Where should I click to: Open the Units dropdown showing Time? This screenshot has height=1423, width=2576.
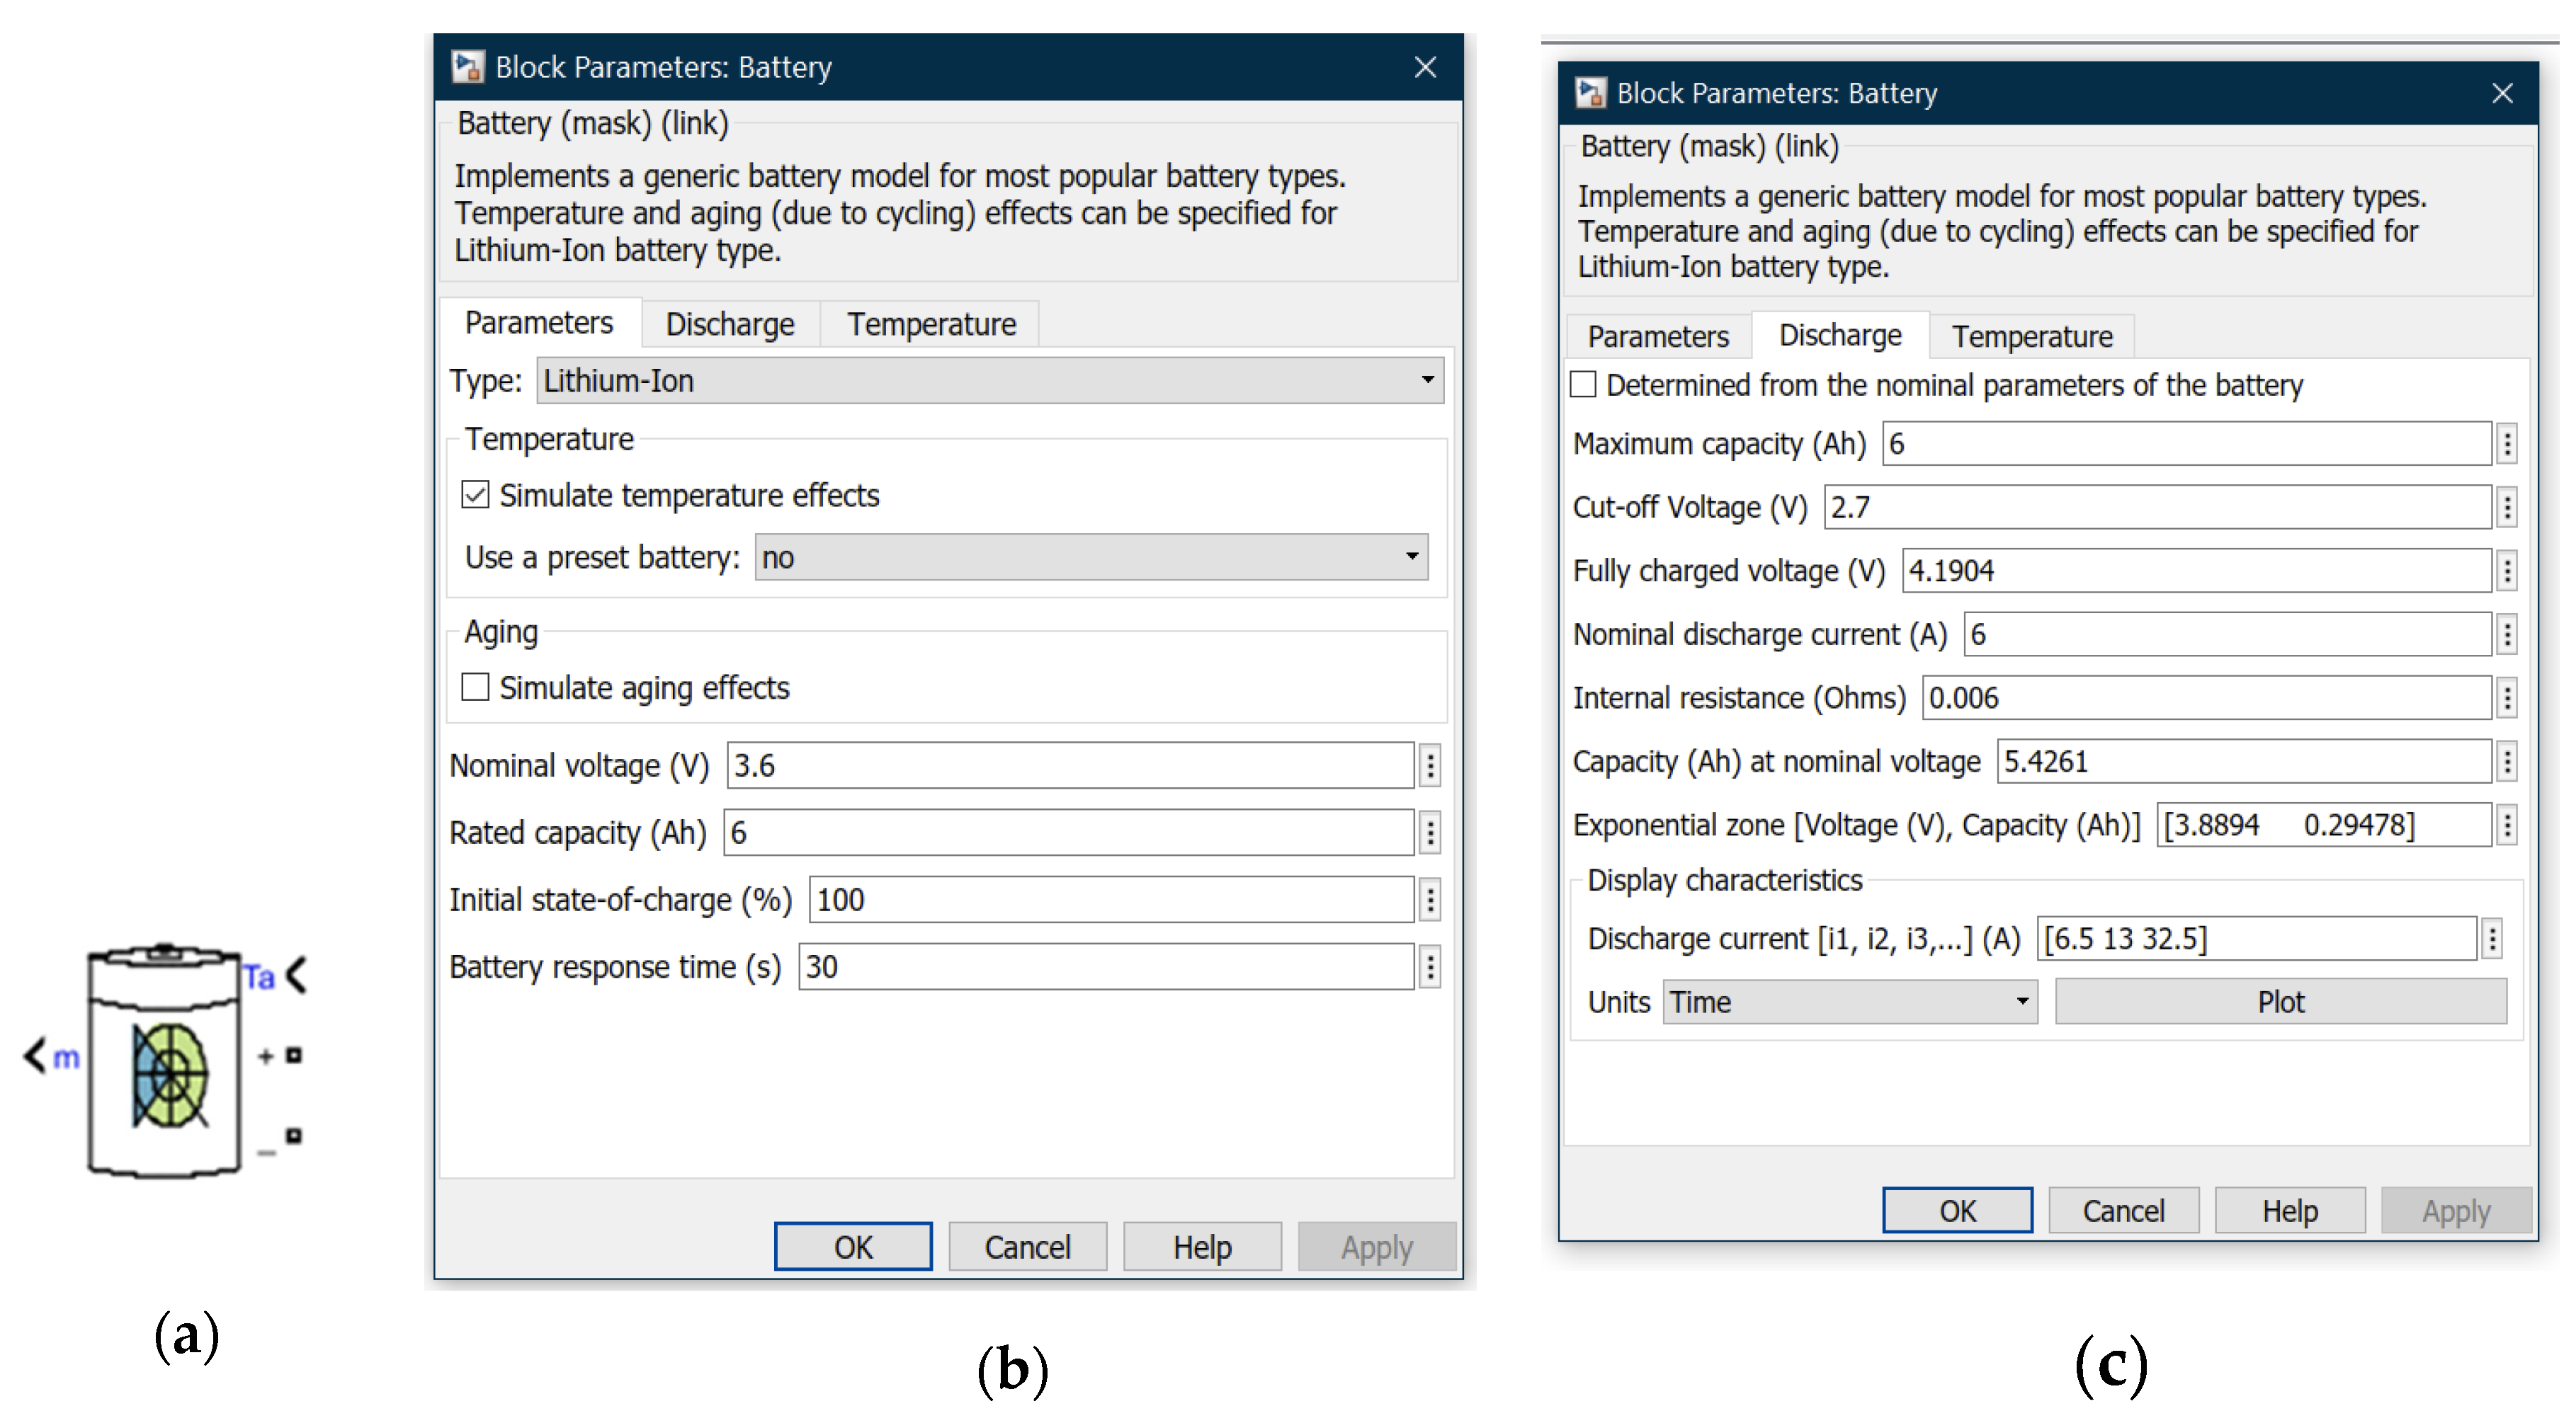pyautogui.click(x=1849, y=1002)
